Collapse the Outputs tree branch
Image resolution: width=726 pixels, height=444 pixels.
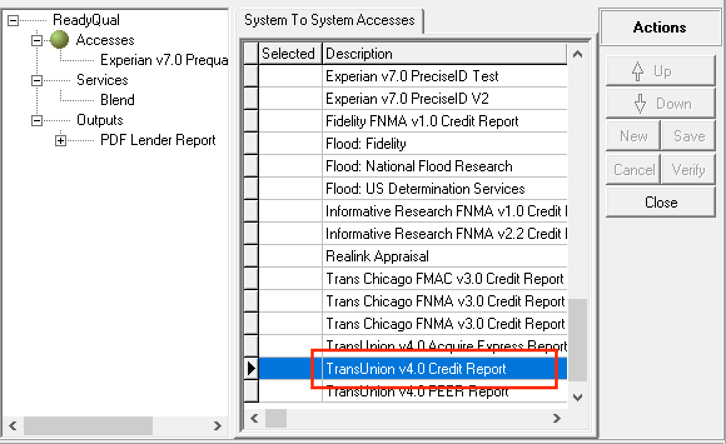(36, 120)
